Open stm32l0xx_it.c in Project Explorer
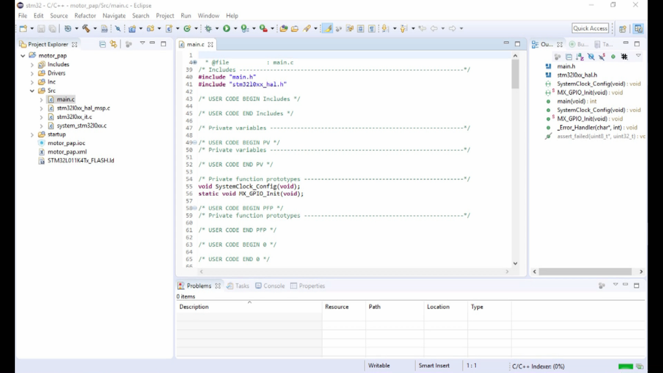This screenshot has width=663, height=373. click(76, 117)
